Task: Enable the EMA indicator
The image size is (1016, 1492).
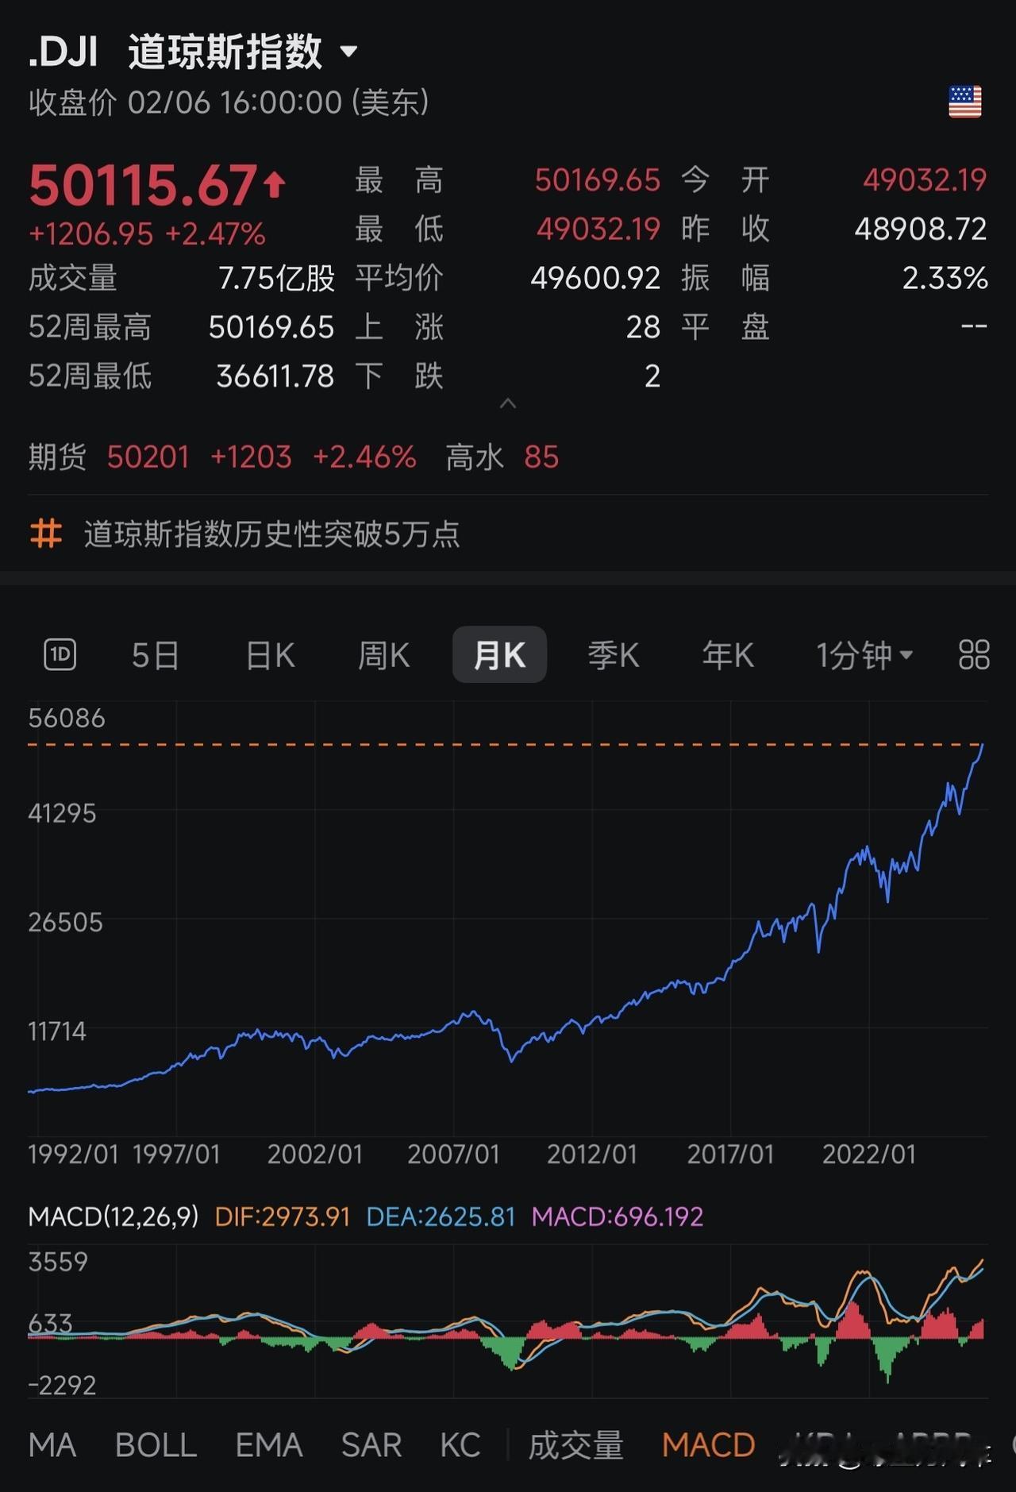Action: click(269, 1445)
